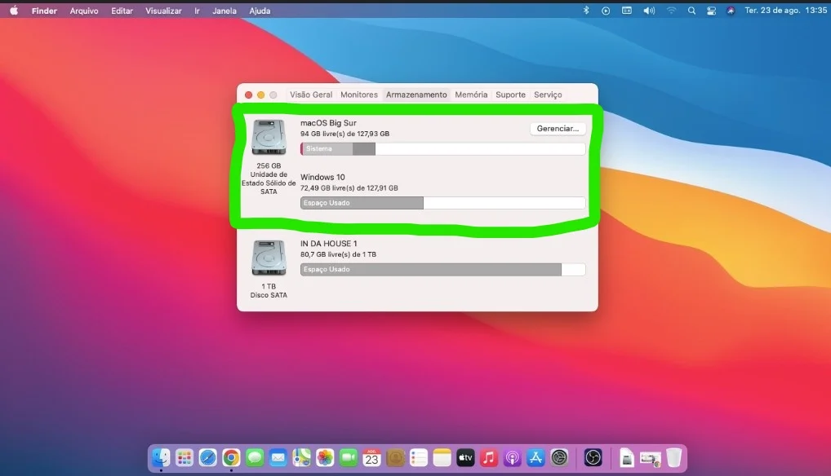Click the Wi-Fi status icon

coord(672,11)
